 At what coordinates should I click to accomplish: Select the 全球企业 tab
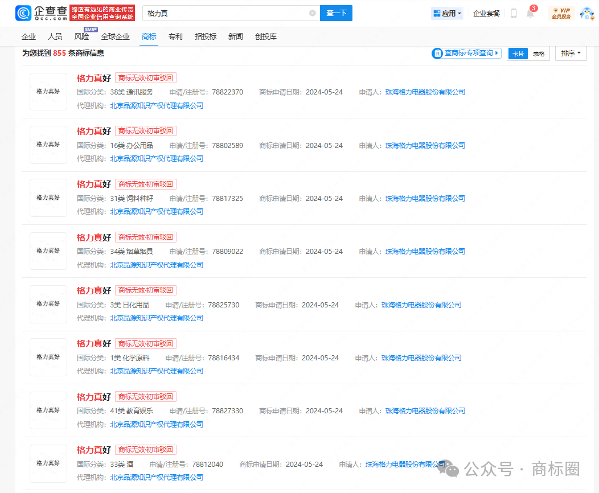(x=116, y=36)
